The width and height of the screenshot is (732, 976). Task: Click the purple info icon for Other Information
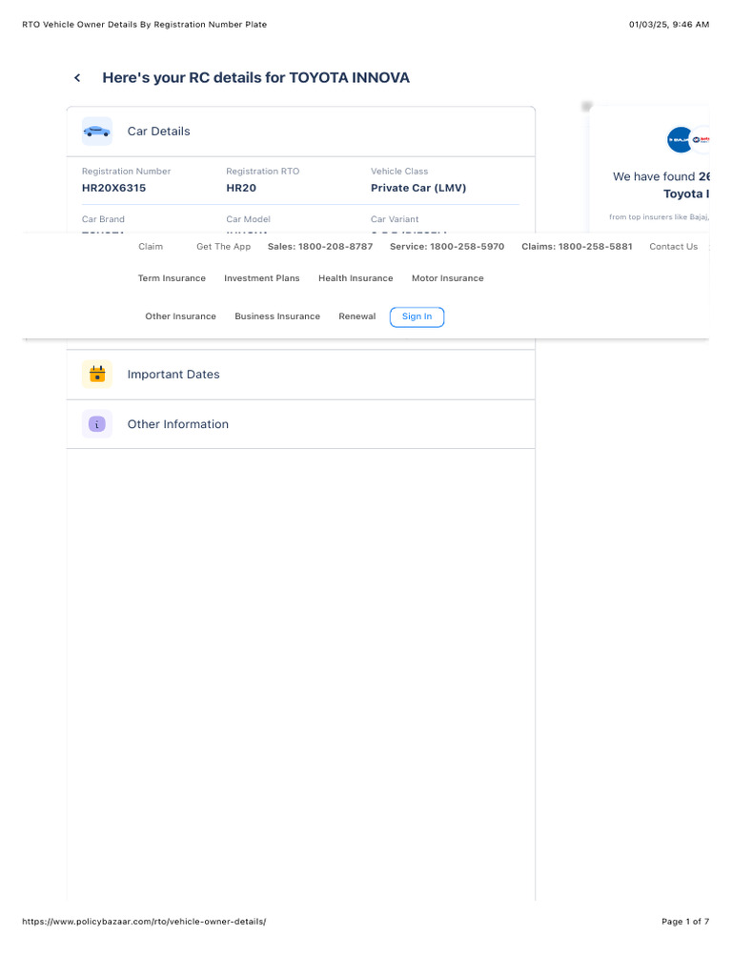pos(96,424)
